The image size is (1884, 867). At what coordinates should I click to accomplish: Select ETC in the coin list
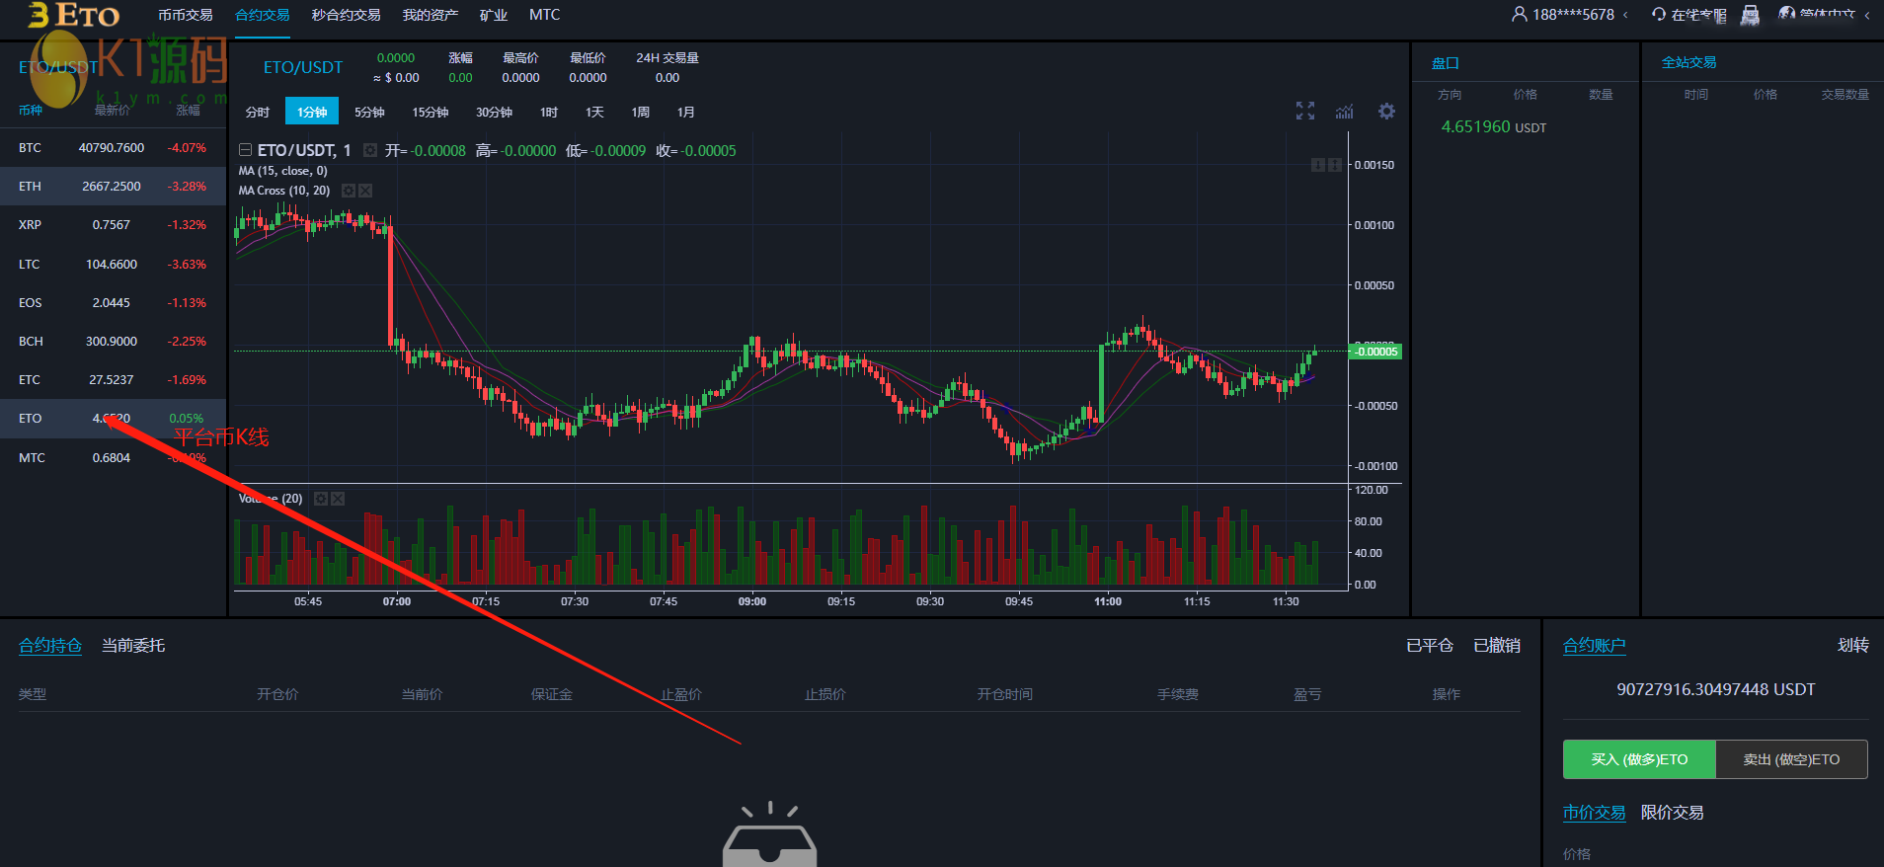114,380
